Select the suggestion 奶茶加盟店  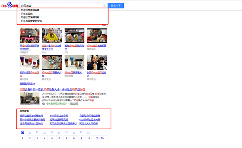pos(27,13)
